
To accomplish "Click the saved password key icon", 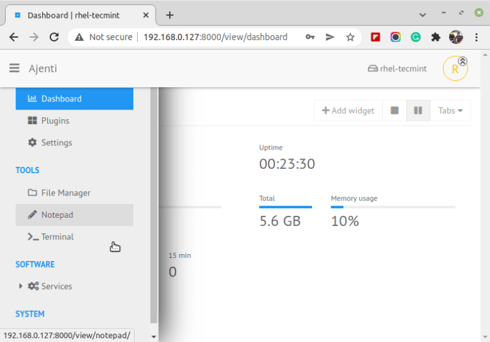I will click(309, 38).
